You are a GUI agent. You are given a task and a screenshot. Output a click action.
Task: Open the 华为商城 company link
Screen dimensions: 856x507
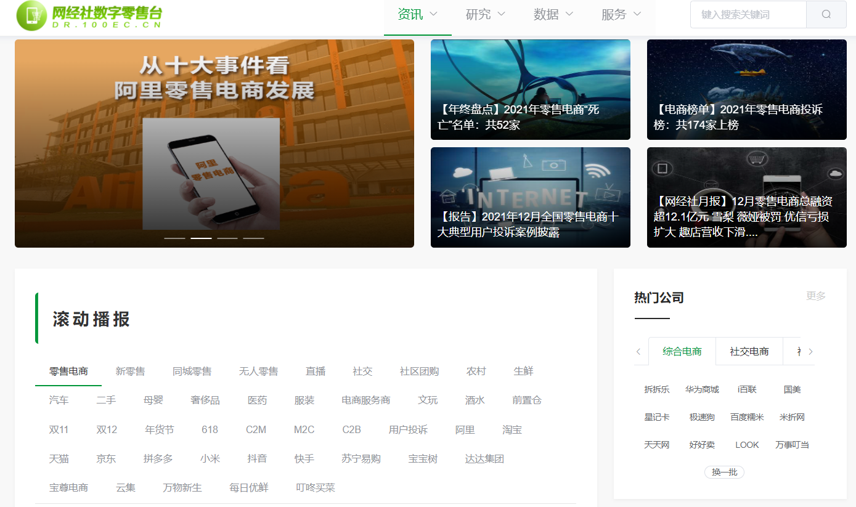click(x=702, y=390)
